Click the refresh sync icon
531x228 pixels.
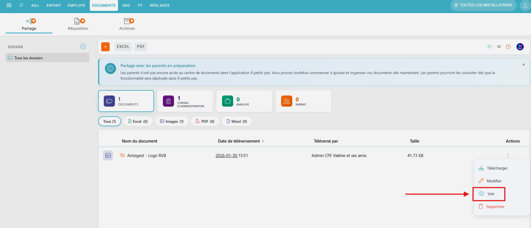[21, 5]
